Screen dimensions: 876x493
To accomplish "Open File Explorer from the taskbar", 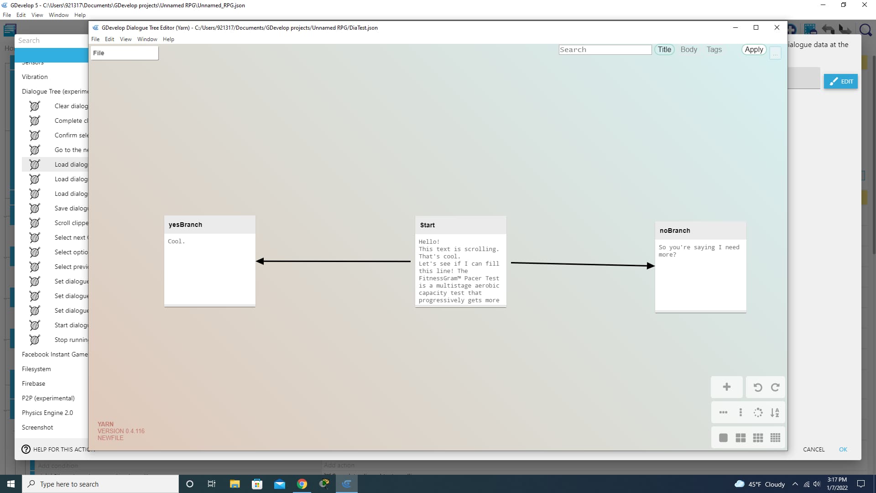I will (235, 484).
